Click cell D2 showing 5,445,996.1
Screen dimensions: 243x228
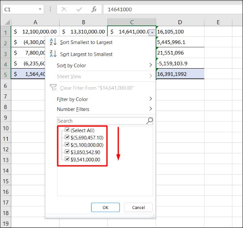click(180, 42)
